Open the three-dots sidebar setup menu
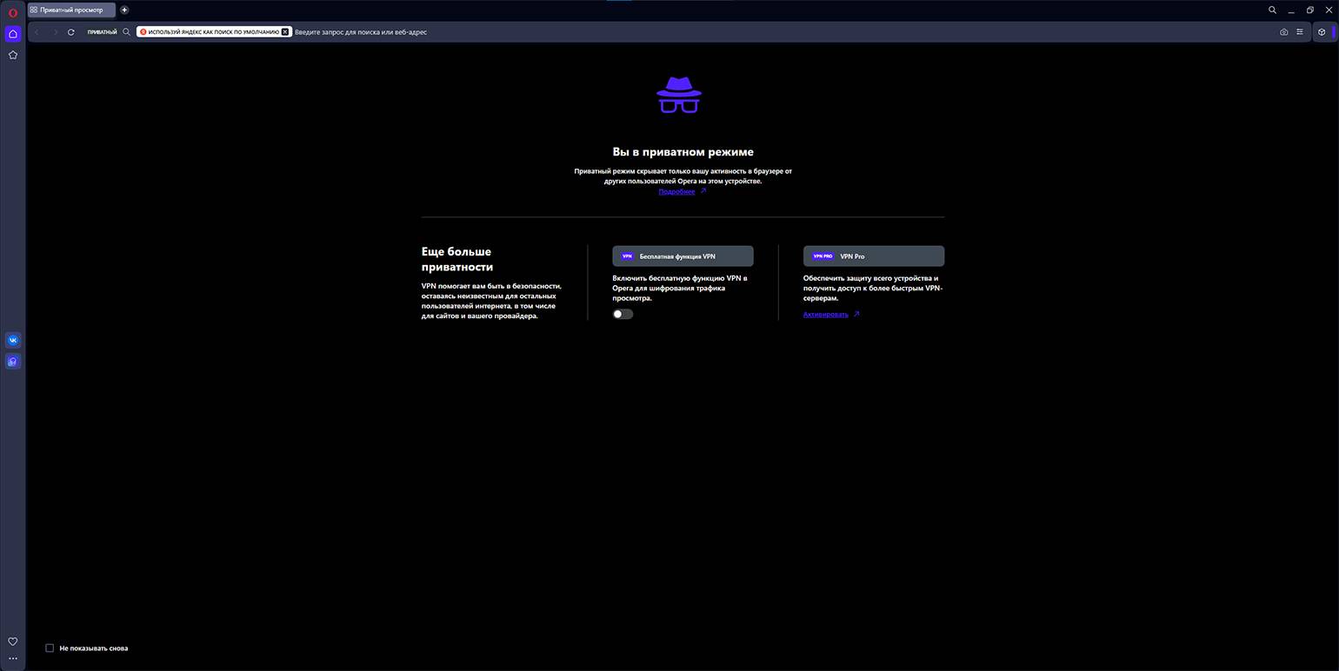Image resolution: width=1339 pixels, height=671 pixels. (12, 658)
